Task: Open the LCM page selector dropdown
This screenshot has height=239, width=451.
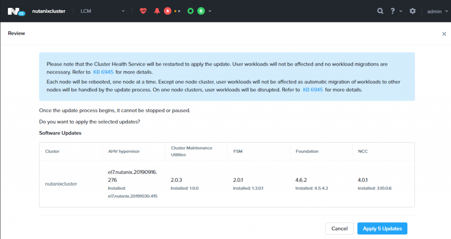Action: (102, 11)
